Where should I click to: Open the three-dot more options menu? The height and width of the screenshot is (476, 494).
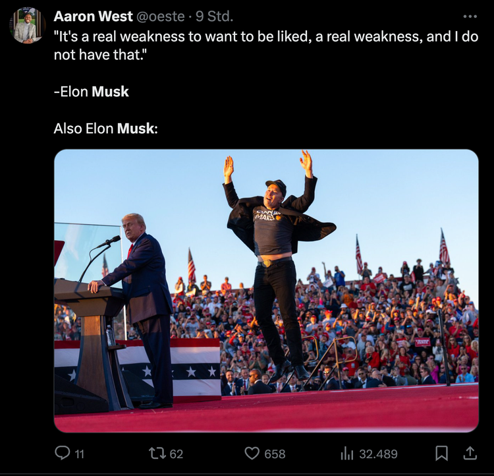tap(470, 16)
